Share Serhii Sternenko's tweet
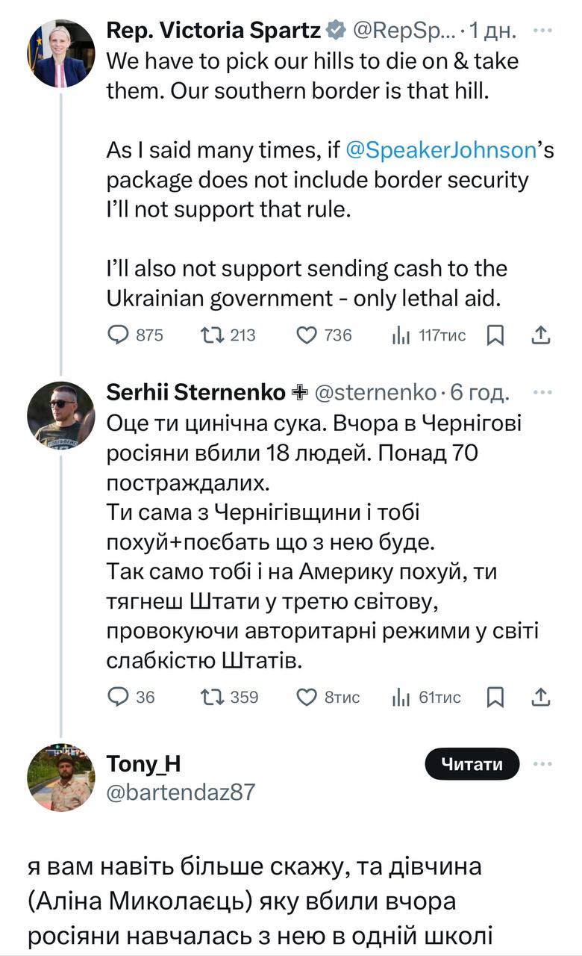The width and height of the screenshot is (582, 956). tap(541, 697)
